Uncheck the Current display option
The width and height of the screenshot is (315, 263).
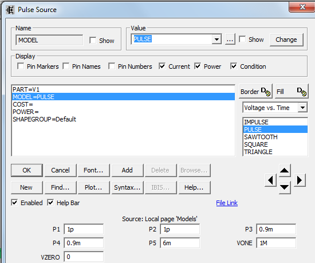pyautogui.click(x=162, y=66)
